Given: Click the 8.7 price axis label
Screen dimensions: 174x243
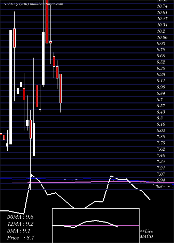Looking at the screenshot, I should [x=159, y=100].
